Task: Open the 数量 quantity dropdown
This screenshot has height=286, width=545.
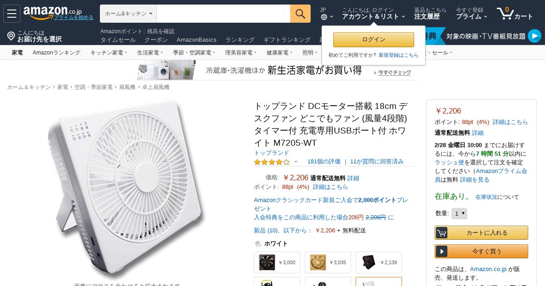Action: (x=459, y=213)
